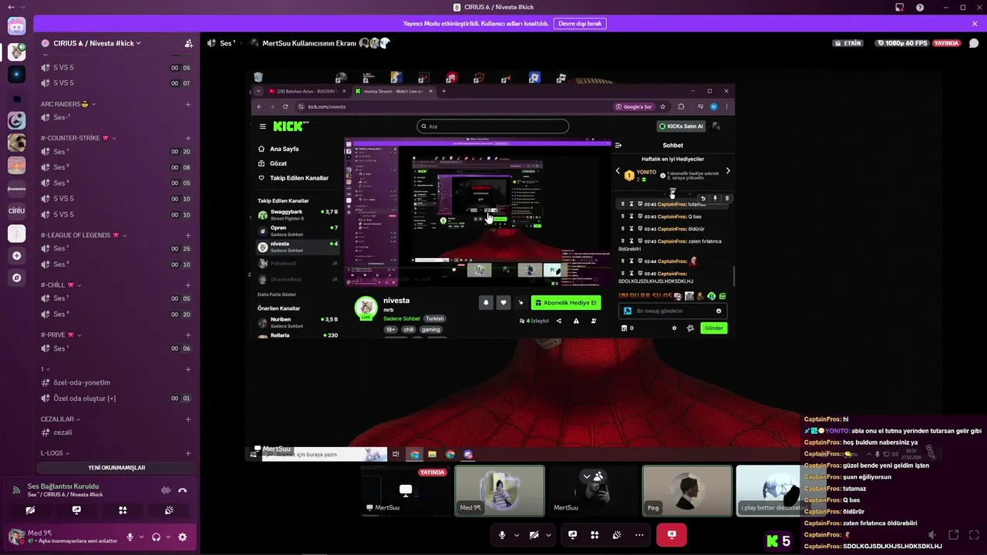Screen dimensions: 987x555
Task: Join Özel oda oluştur [+] voice channel
Action: pos(116,399)
